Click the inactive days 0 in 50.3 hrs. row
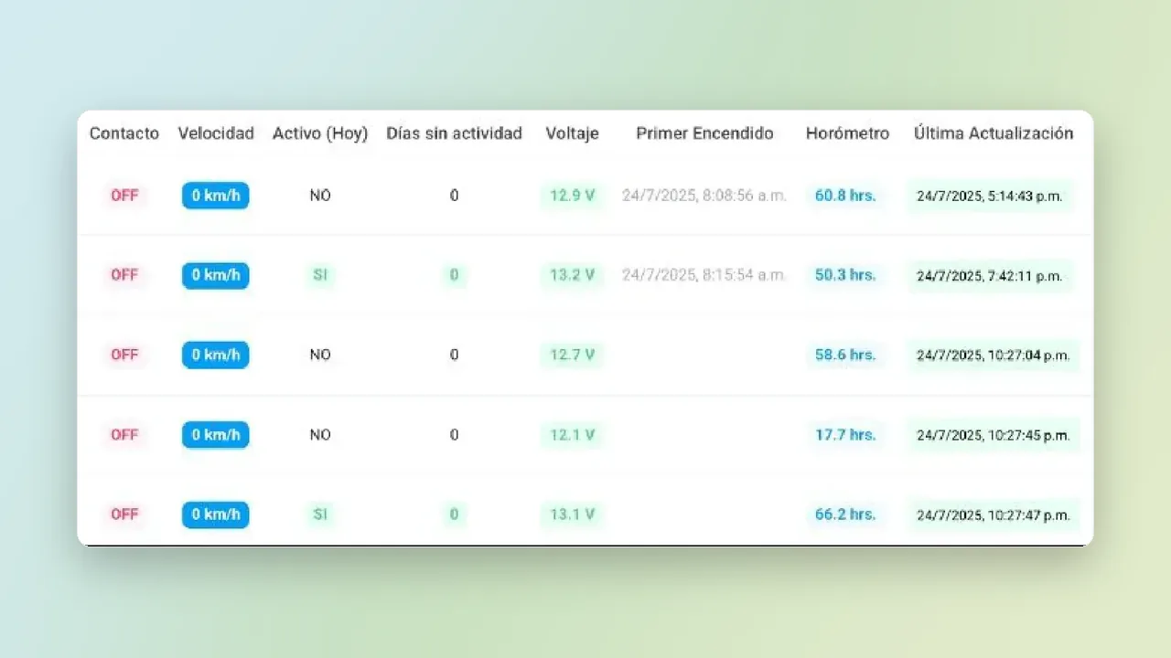The height and width of the screenshot is (658, 1171). [x=454, y=275]
